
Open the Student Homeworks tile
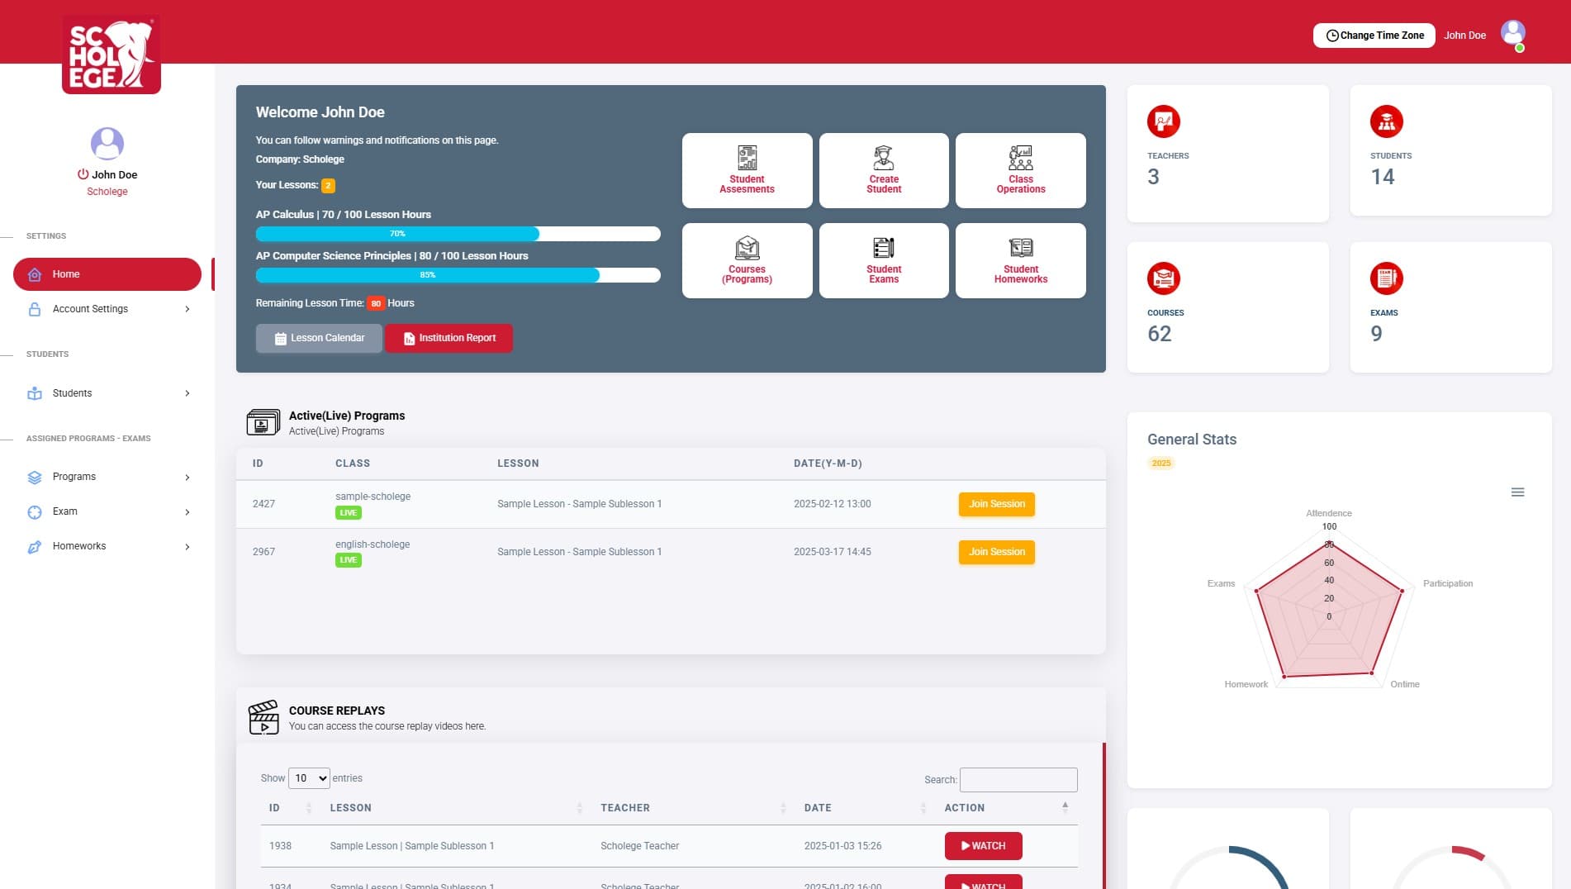pyautogui.click(x=1021, y=260)
